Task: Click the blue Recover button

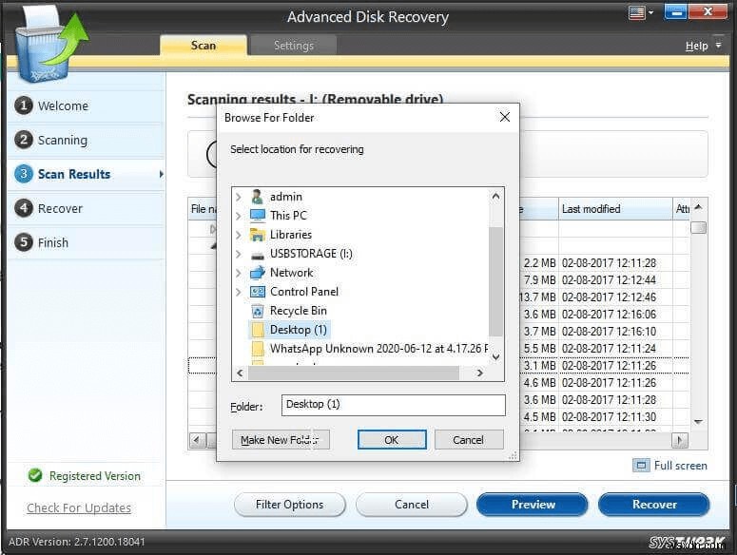Action: 654,505
